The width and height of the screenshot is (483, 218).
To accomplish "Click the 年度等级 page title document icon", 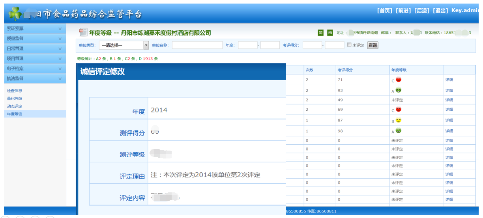I will click(83, 32).
